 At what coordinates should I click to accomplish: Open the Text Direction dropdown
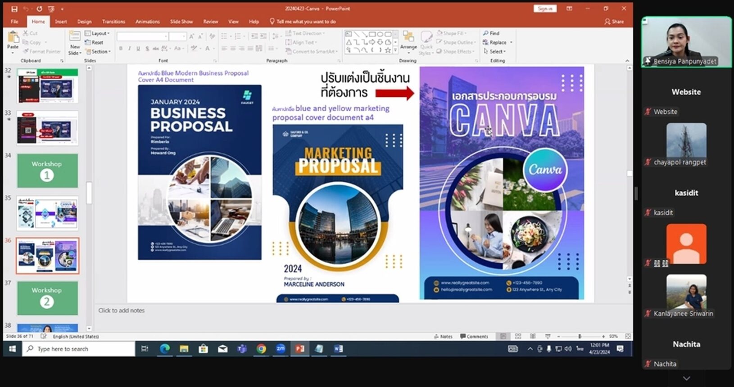pyautogui.click(x=305, y=33)
